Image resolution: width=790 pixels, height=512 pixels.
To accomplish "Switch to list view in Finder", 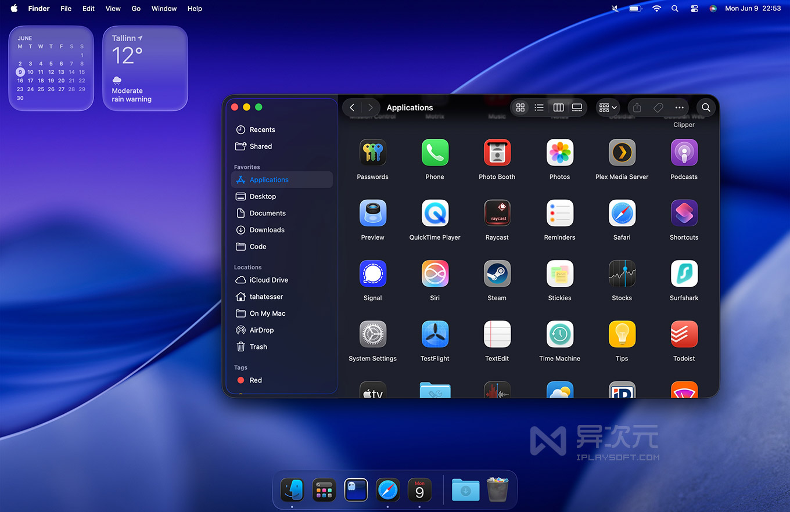I will 539,107.
